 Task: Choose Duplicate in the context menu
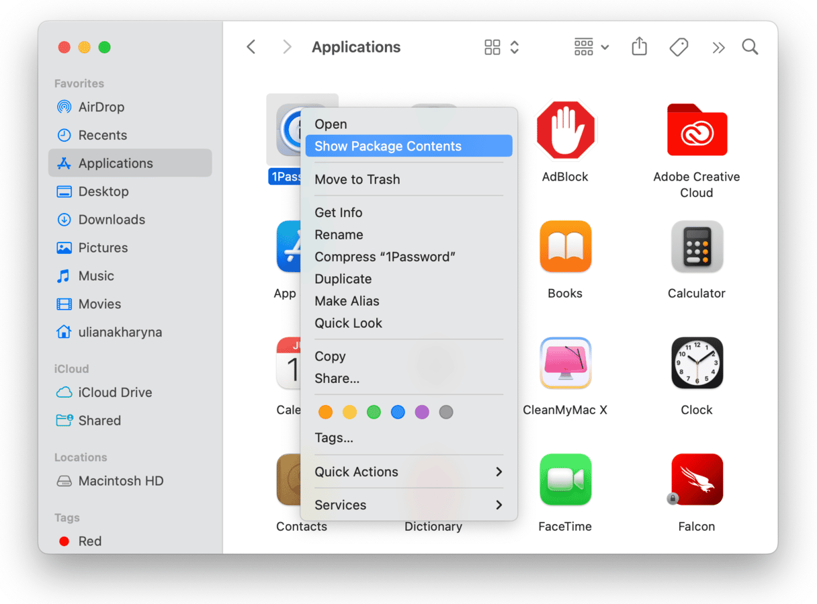pos(409,279)
